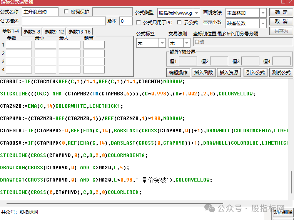Toggle the 云公式 checkbox
294x220 pixels.
179,22
